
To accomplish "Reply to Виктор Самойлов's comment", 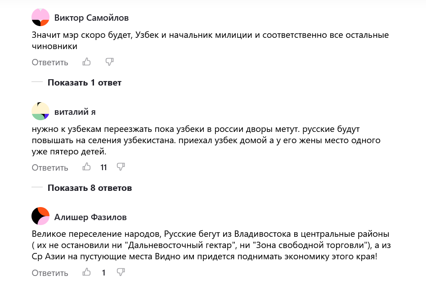I will pyautogui.click(x=49, y=62).
